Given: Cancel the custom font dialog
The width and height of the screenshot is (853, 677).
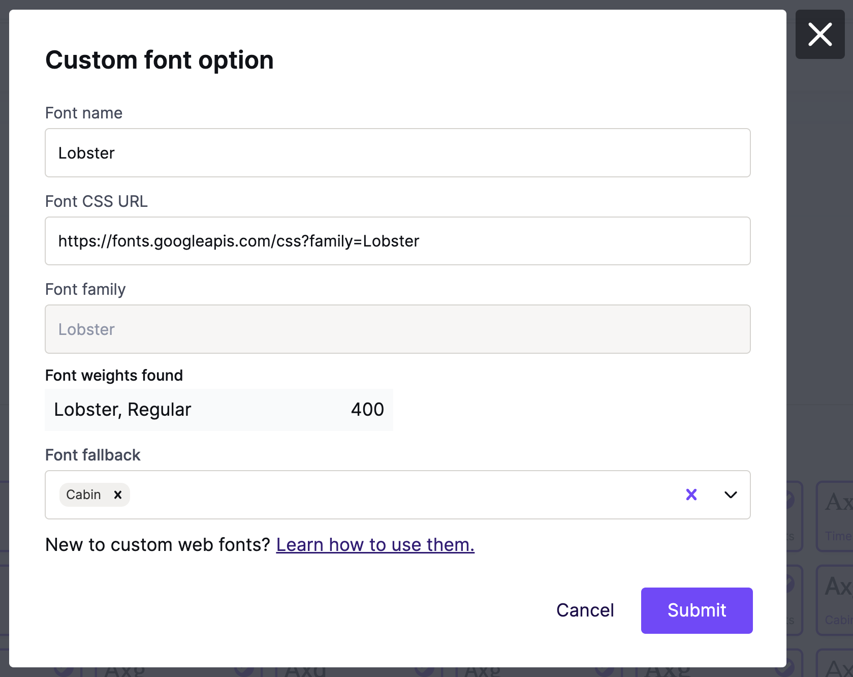Looking at the screenshot, I should coord(585,610).
